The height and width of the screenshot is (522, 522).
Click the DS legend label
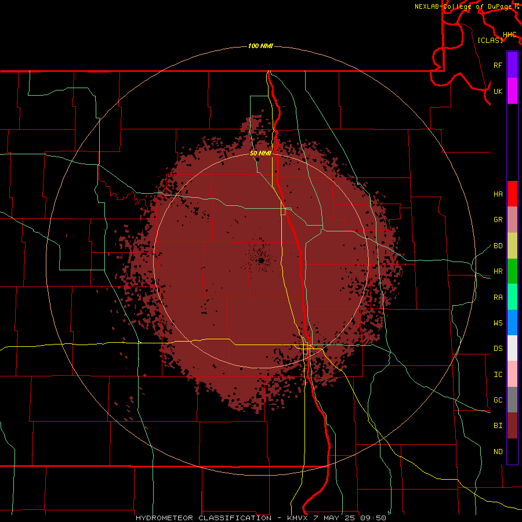(498, 349)
